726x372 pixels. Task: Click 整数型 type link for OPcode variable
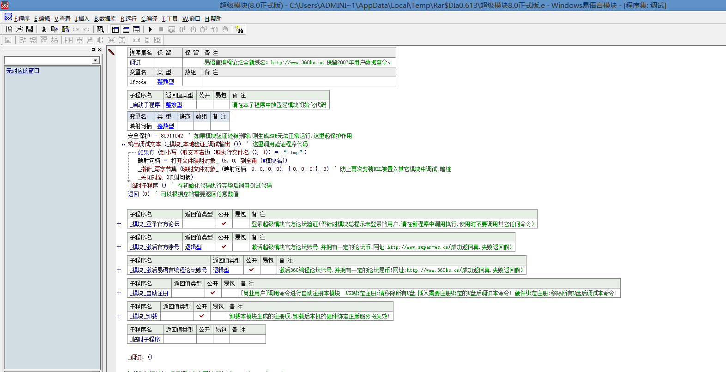click(165, 82)
